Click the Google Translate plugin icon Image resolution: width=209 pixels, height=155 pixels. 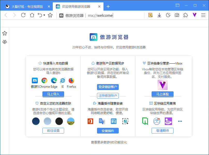coord(102,121)
